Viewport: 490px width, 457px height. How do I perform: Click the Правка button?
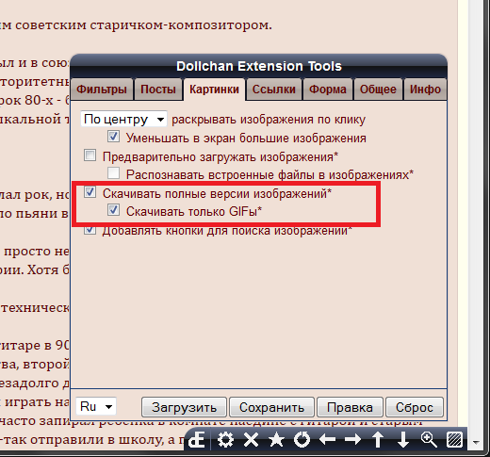click(x=350, y=407)
